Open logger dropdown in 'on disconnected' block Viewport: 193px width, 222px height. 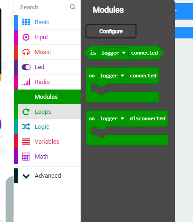click(112, 118)
